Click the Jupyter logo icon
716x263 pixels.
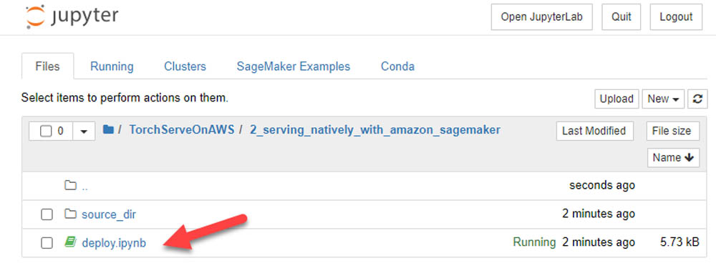(x=36, y=17)
